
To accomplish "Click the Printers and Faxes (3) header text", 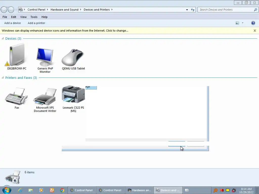I will tap(21, 78).
